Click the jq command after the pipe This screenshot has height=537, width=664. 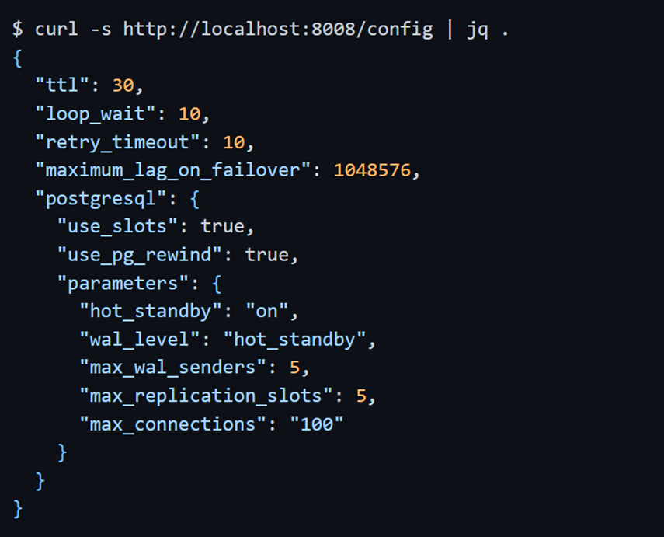click(478, 31)
